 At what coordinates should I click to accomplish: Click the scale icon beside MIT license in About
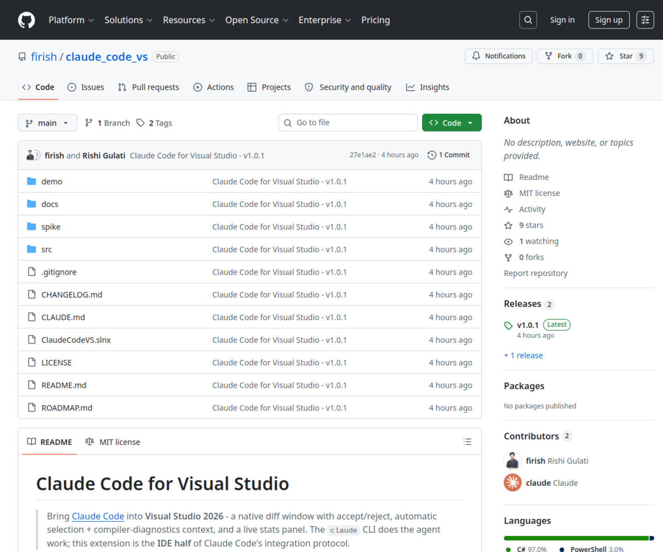click(x=508, y=193)
